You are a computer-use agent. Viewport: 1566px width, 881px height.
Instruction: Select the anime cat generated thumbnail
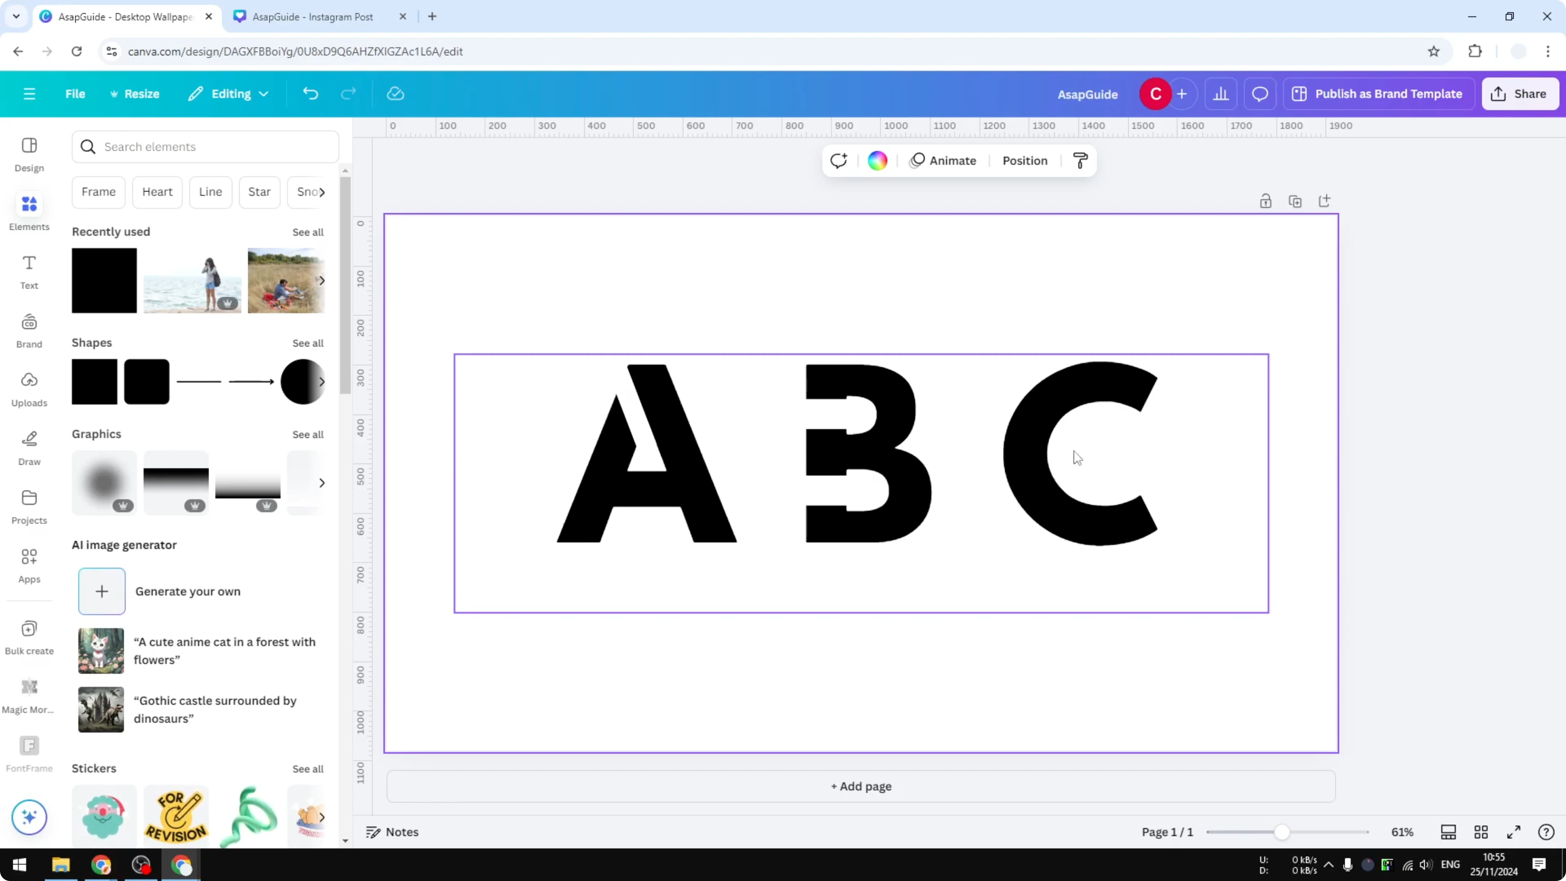[x=100, y=650]
